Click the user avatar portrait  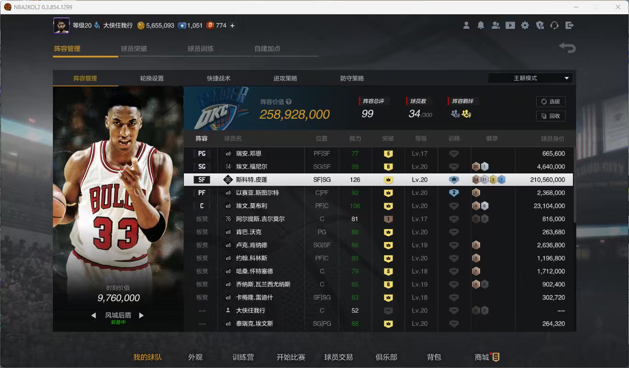tap(62, 26)
